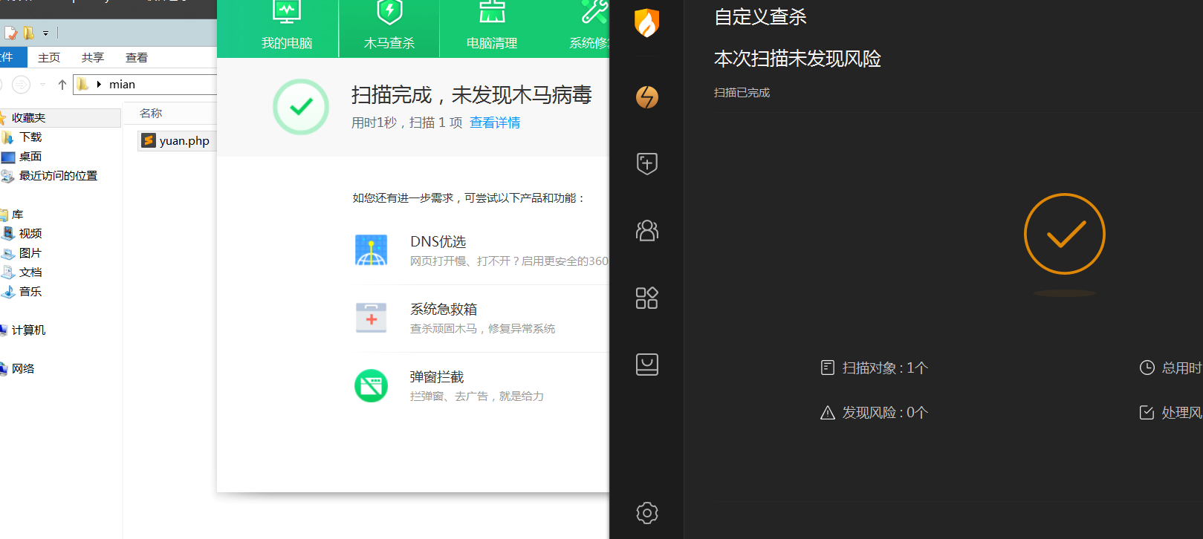Open 系统急救箱 feature
Viewport: 1203px width, 539px height.
click(444, 310)
